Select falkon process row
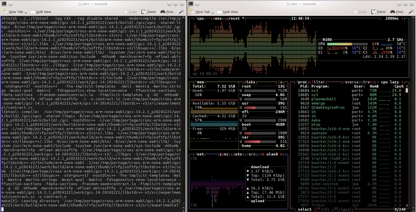This screenshot has height=212, width=416. 349,204
